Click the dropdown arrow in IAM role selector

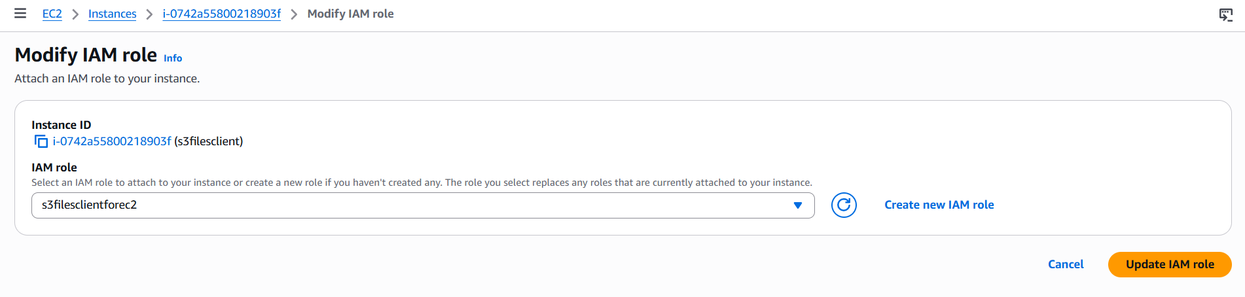[797, 205]
